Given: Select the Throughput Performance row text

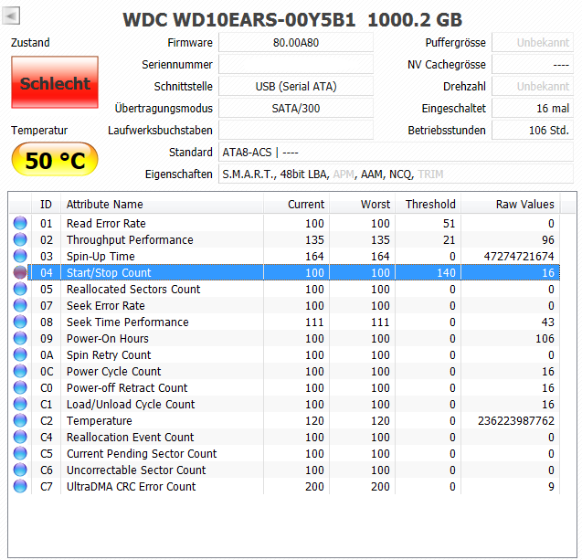Looking at the screenshot, I should [130, 239].
